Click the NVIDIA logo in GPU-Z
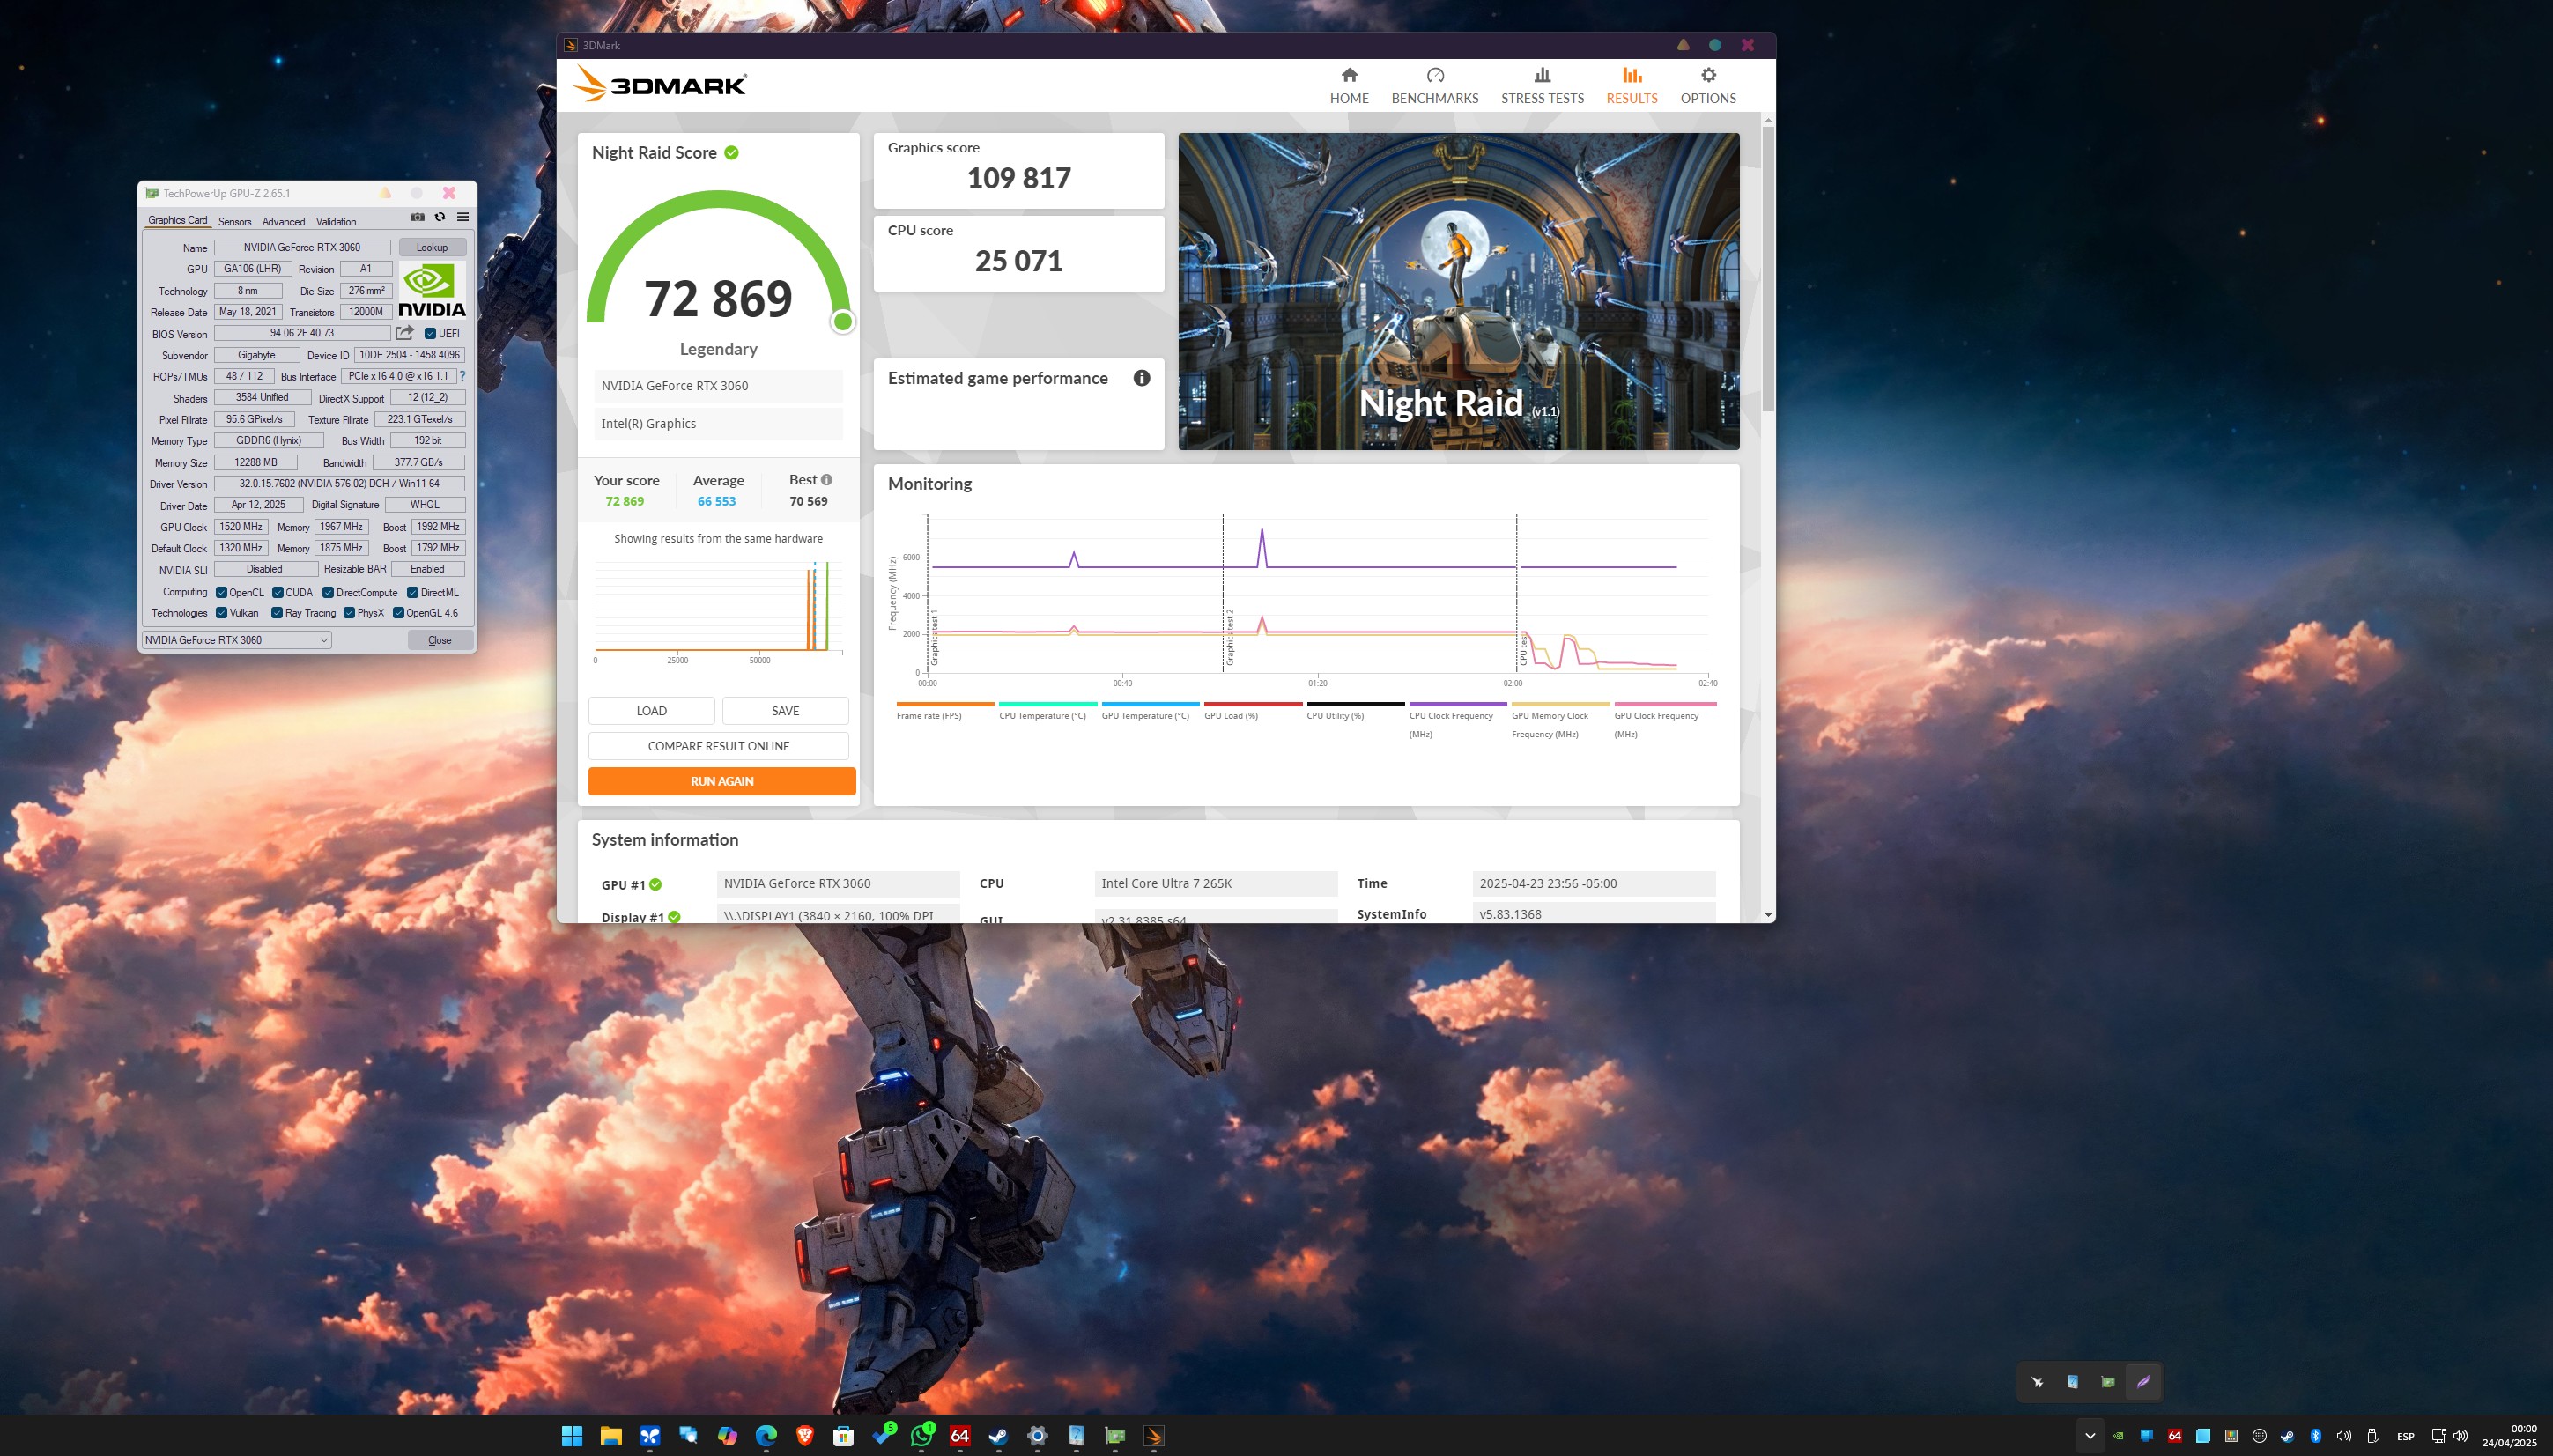Screen dimensions: 2553x1456 pos(432,290)
